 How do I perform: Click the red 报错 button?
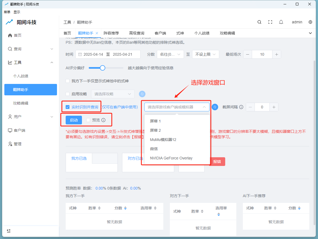pos(218,161)
